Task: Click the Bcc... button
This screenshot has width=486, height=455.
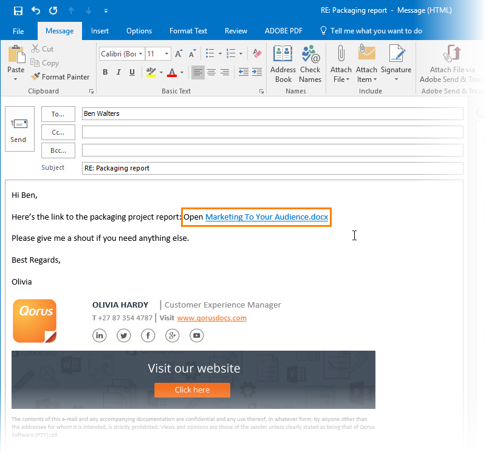Action: (x=58, y=150)
